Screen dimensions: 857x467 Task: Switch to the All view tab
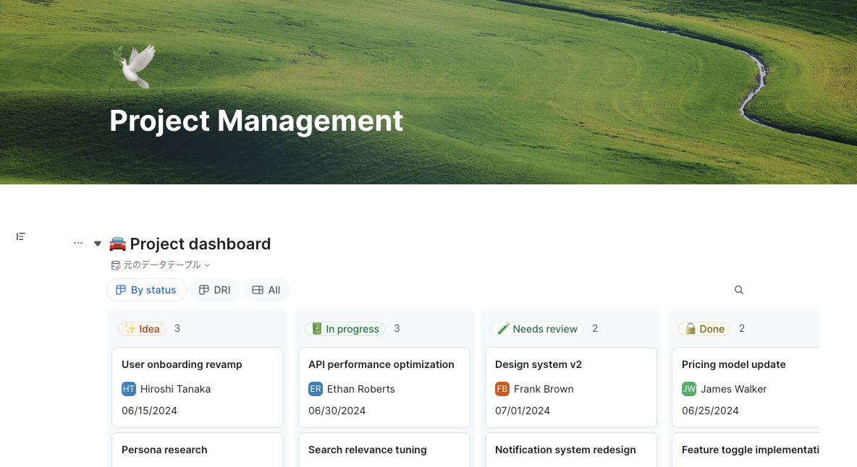(266, 290)
